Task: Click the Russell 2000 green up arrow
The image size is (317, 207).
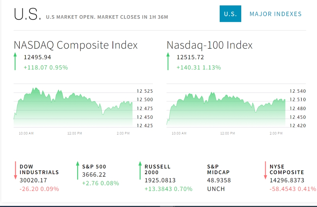Action: [140, 171]
